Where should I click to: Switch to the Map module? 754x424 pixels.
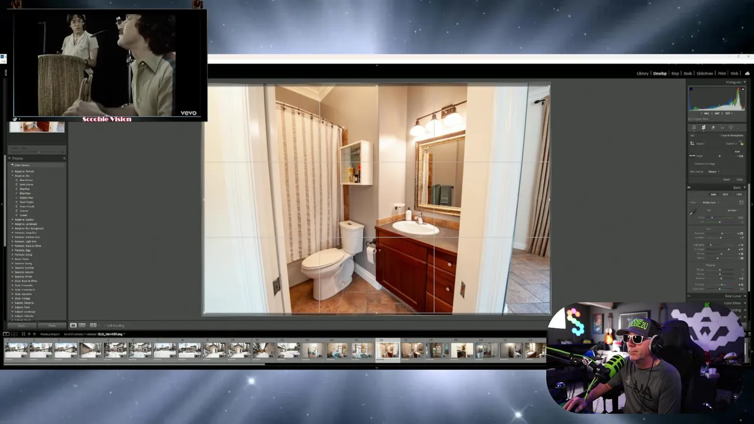coord(675,74)
